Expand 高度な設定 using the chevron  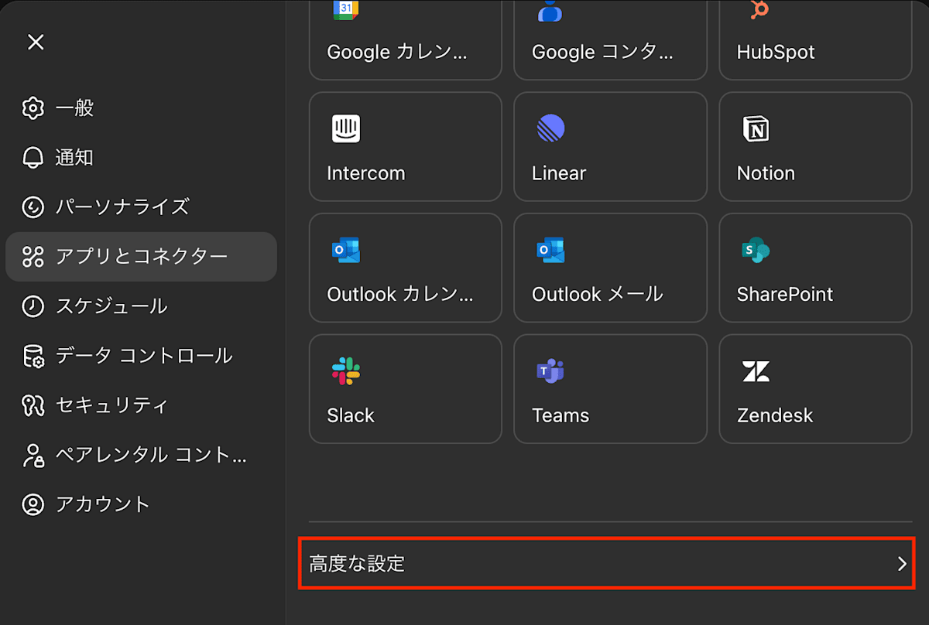click(x=901, y=564)
